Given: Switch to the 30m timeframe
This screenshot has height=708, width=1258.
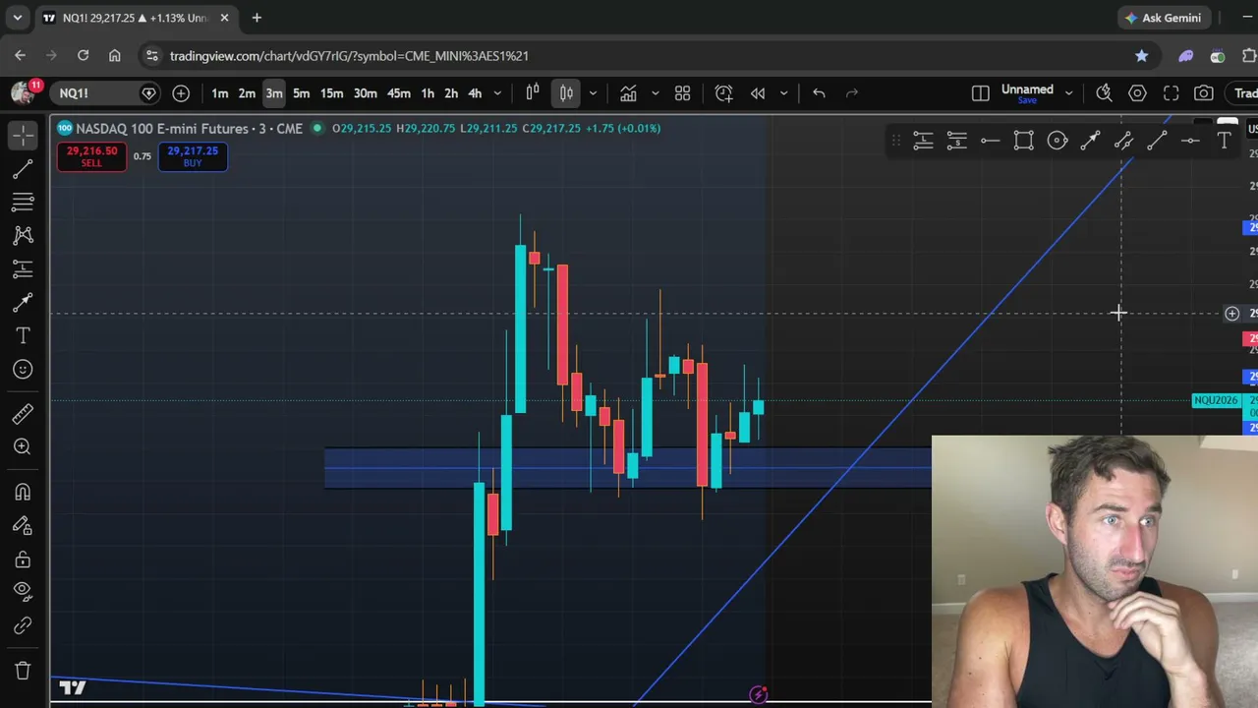Looking at the screenshot, I should pos(365,93).
